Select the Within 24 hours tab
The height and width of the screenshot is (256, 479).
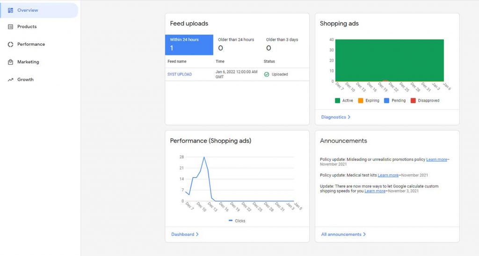click(x=189, y=45)
